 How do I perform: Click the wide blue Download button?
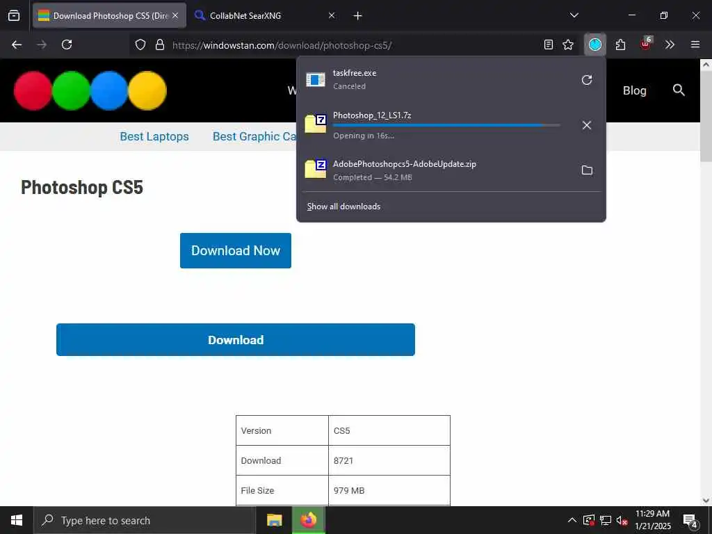236,339
